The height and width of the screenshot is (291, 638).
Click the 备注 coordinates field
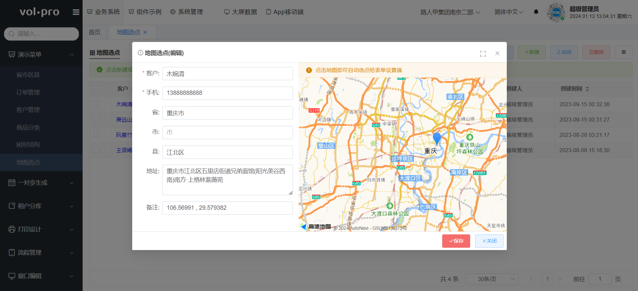pos(227,208)
